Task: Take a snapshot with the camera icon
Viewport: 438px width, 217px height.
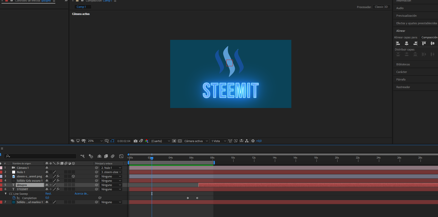Action: click(x=136, y=141)
